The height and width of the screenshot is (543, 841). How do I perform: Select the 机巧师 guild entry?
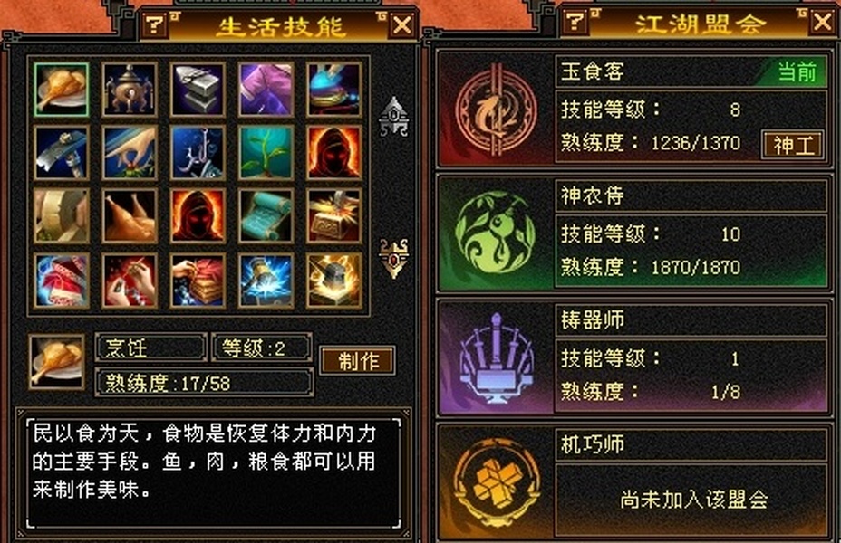pyautogui.click(x=634, y=482)
